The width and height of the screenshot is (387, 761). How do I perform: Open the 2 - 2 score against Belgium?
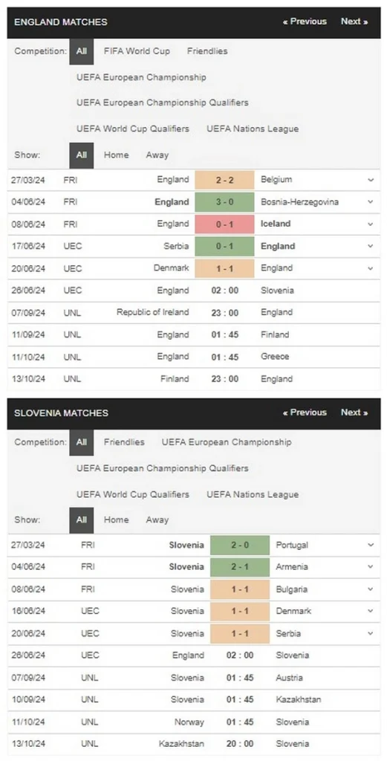pyautogui.click(x=224, y=180)
